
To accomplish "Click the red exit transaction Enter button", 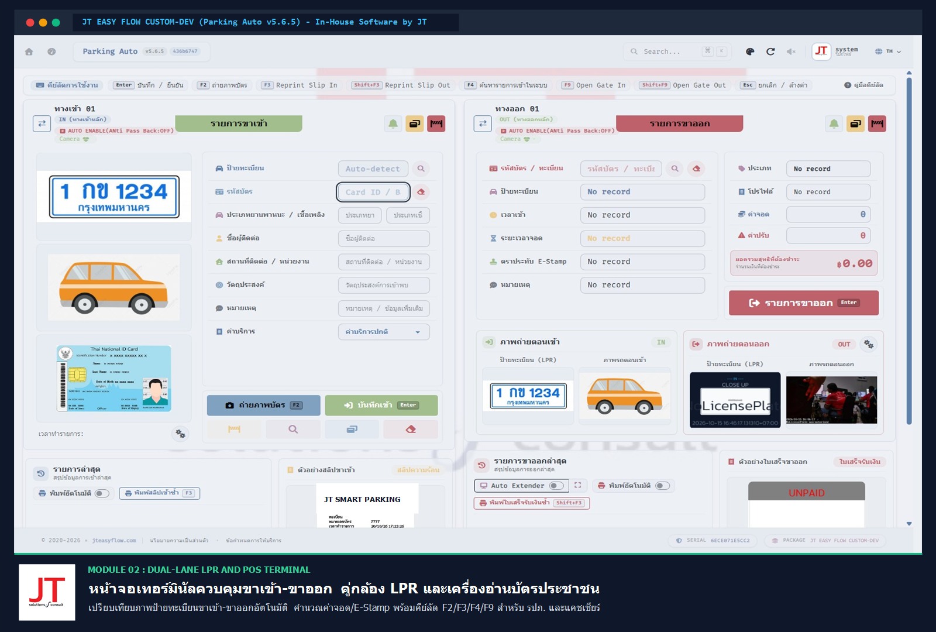I will pos(804,303).
